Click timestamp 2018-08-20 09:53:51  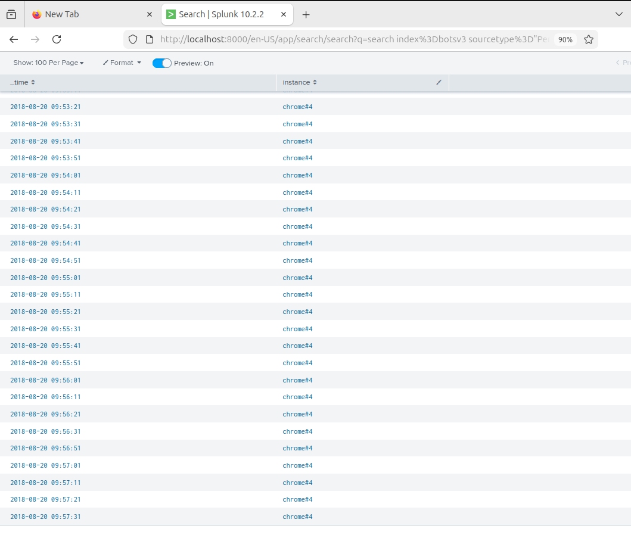(45, 158)
